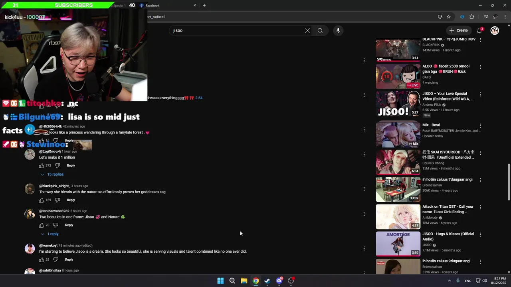Open action menu for @kumekoyt comment

point(364,248)
